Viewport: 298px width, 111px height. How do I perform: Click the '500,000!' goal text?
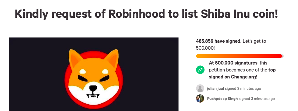(205, 48)
